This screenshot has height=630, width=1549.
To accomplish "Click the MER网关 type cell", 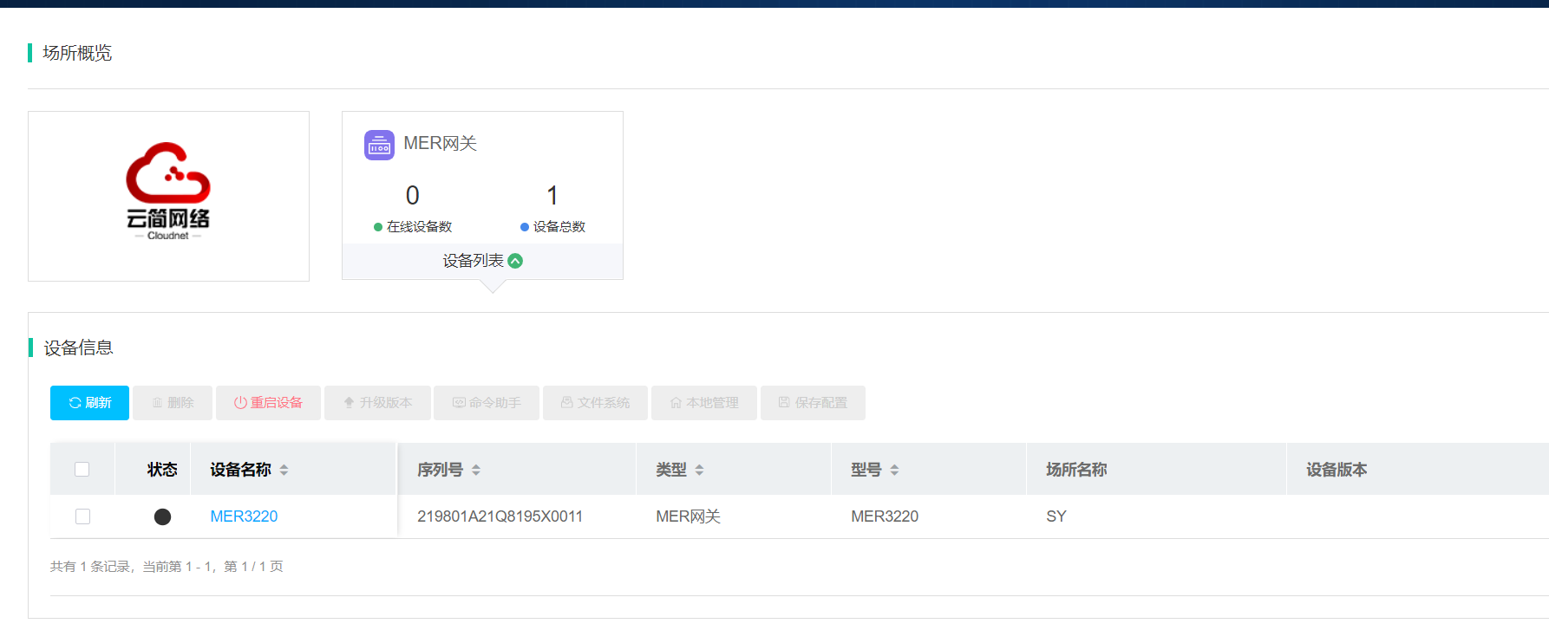I will pyautogui.click(x=689, y=516).
